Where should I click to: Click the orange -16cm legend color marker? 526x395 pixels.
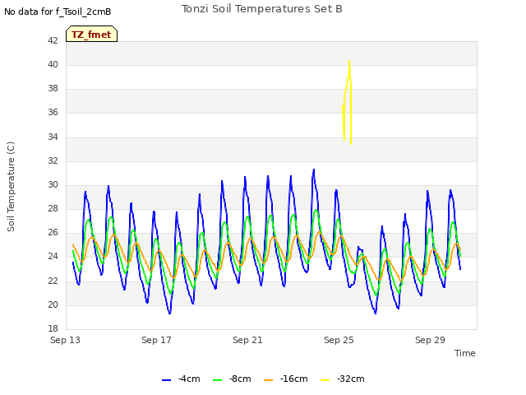269,380
